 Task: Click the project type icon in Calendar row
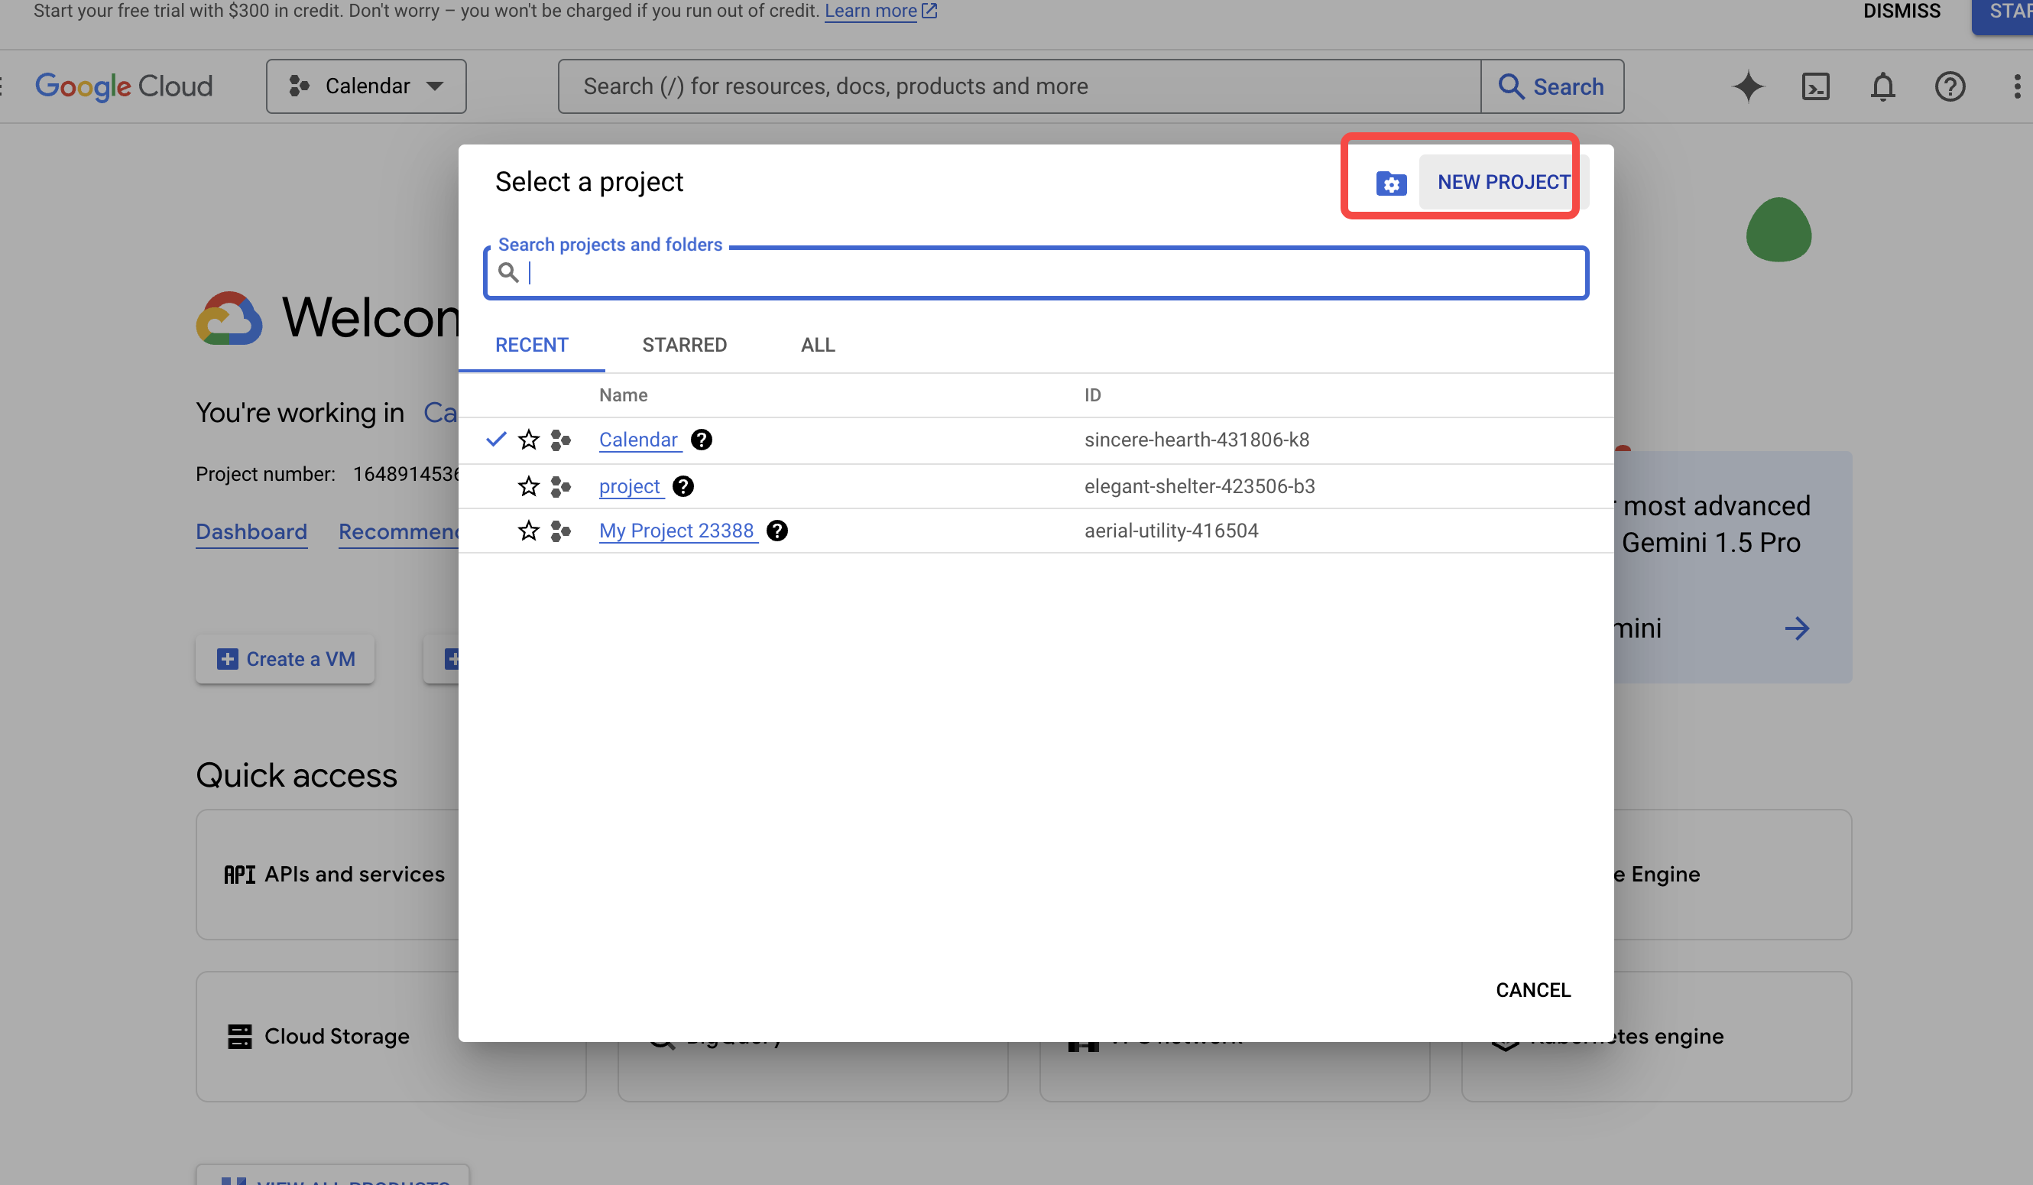tap(560, 439)
